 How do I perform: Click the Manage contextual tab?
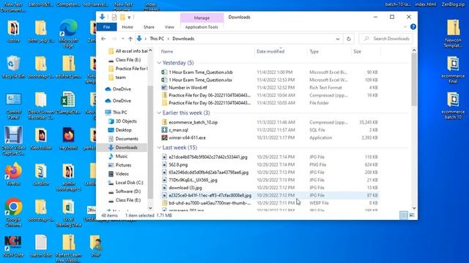click(x=202, y=18)
